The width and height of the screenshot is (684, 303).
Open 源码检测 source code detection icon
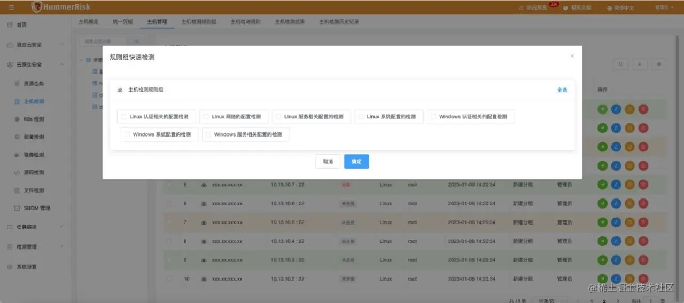(x=18, y=172)
